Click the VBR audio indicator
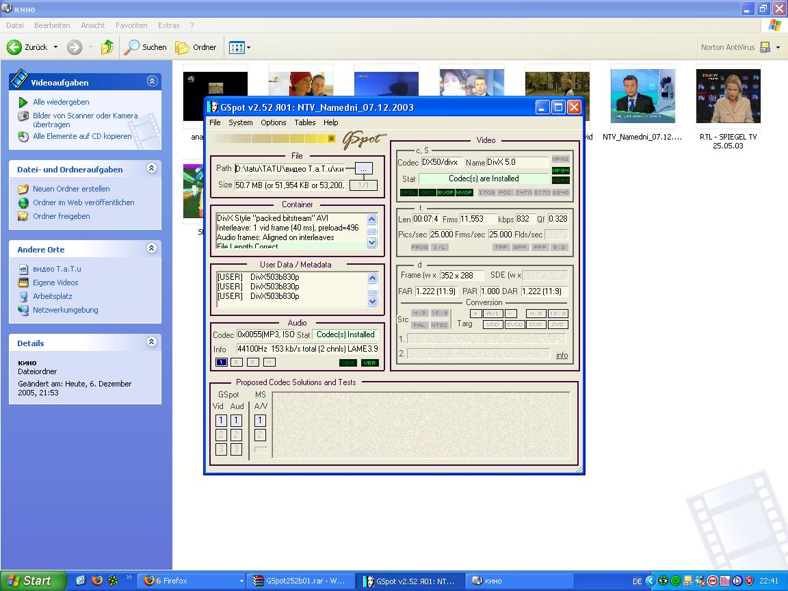Image resolution: width=788 pixels, height=591 pixels. (x=369, y=363)
